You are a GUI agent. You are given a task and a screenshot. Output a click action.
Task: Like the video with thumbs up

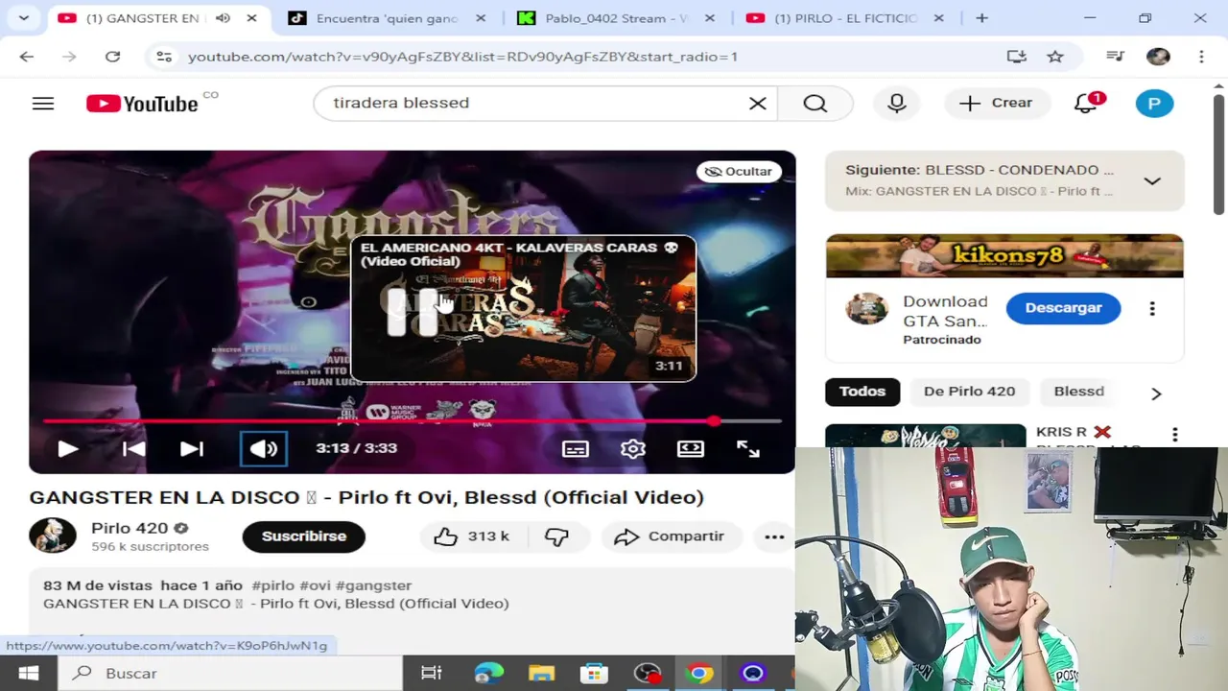point(471,536)
